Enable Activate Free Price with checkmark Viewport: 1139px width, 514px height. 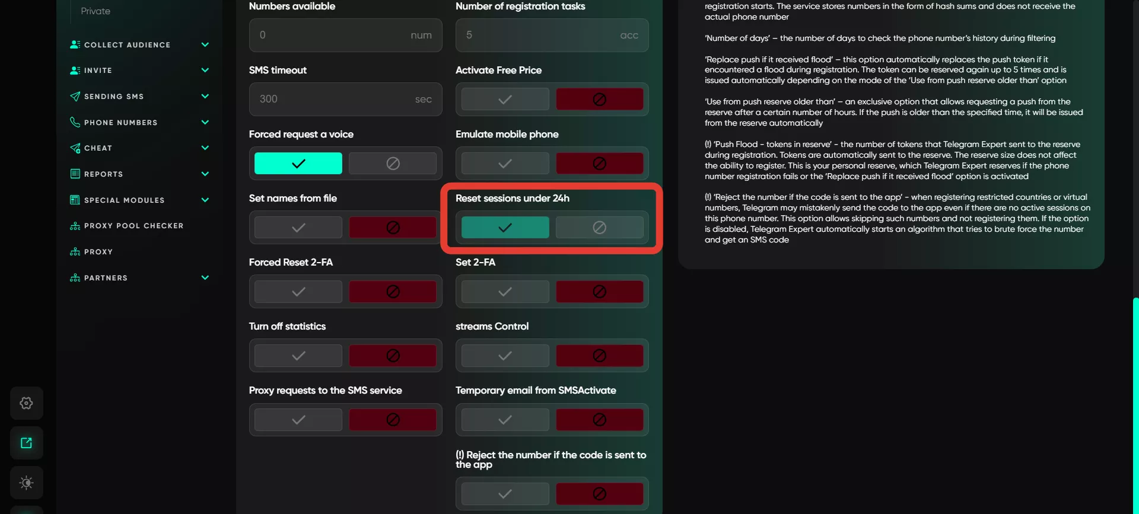tap(505, 99)
